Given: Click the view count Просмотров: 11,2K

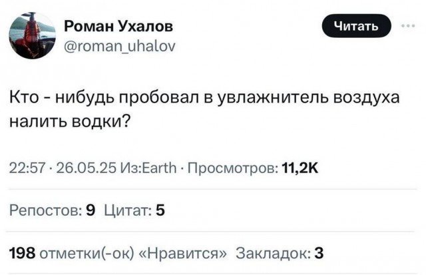Looking at the screenshot, I should tap(253, 168).
